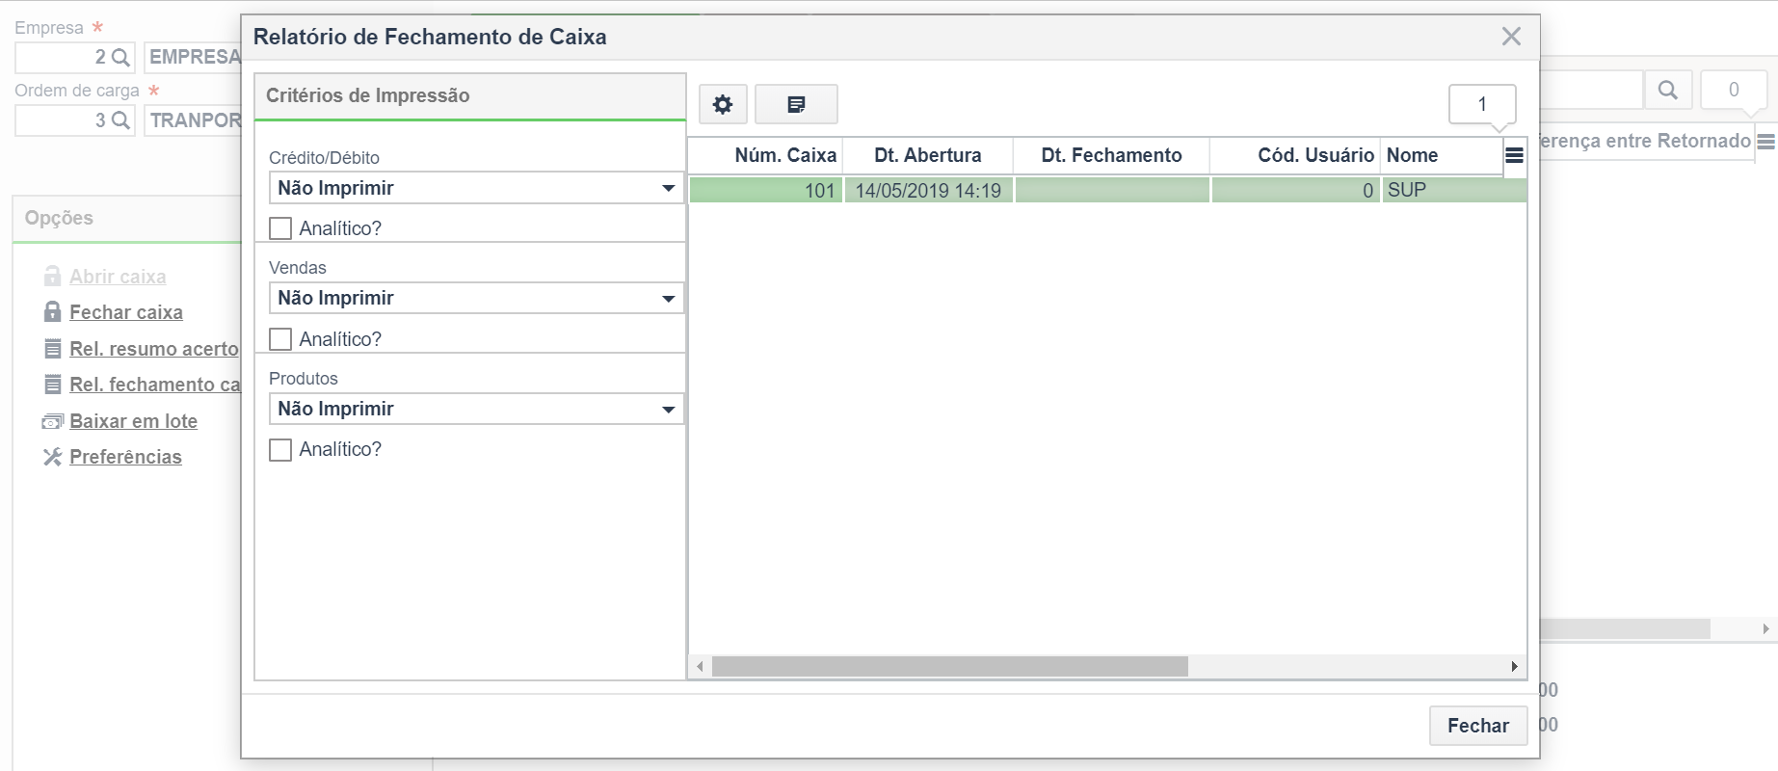The width and height of the screenshot is (1778, 771).
Task: Open the Abrir caixa link
Action: point(118,277)
